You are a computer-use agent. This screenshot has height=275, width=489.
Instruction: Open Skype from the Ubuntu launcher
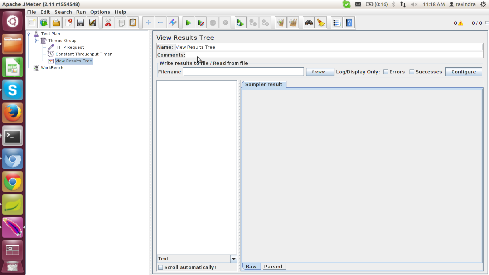[13, 90]
